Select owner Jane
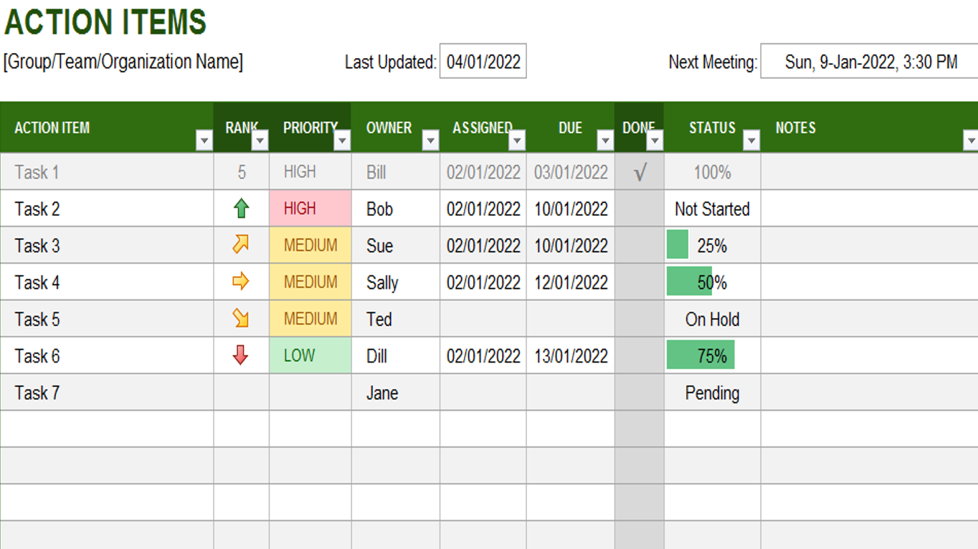 396,392
